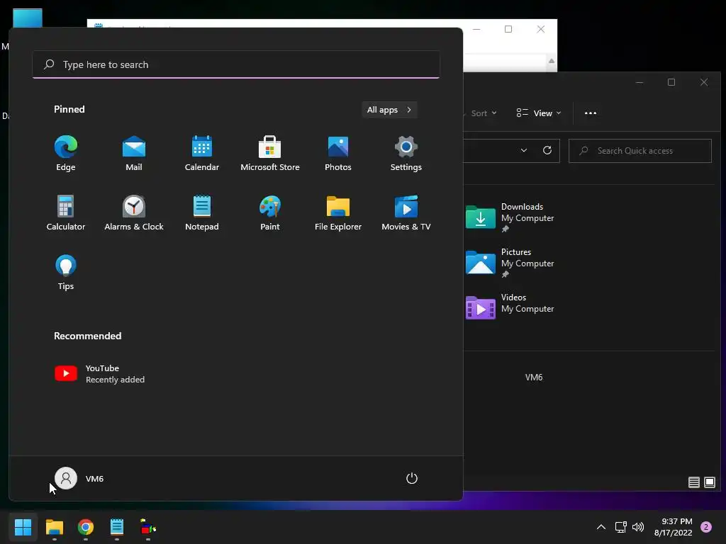Launch Alarms & Clock
Screen dimensions: 726x544
click(134, 212)
